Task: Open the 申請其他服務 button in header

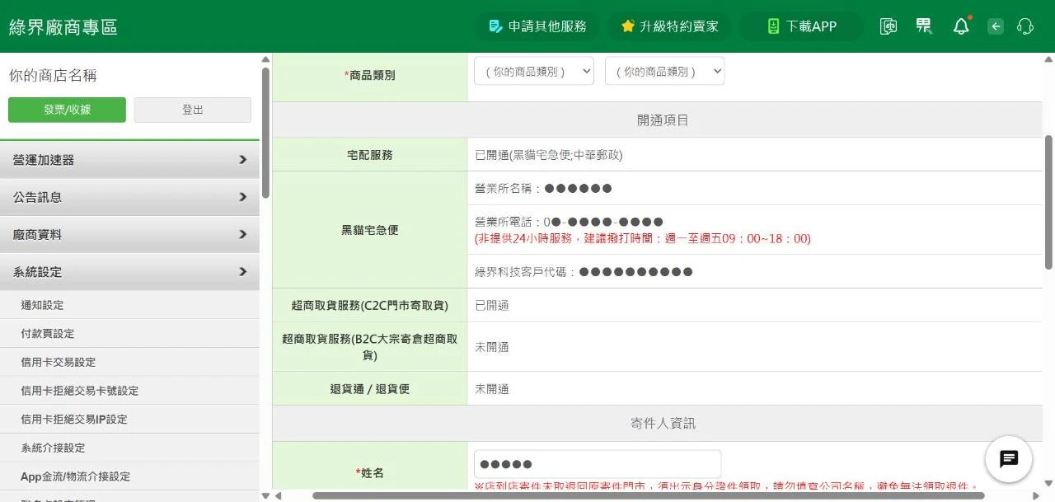Action: point(537,26)
